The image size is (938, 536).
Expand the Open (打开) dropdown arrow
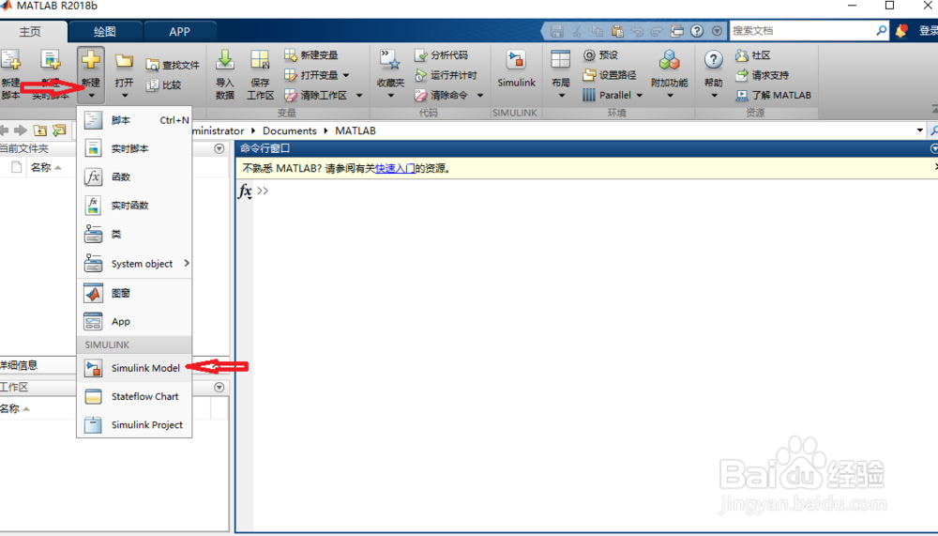click(125, 95)
